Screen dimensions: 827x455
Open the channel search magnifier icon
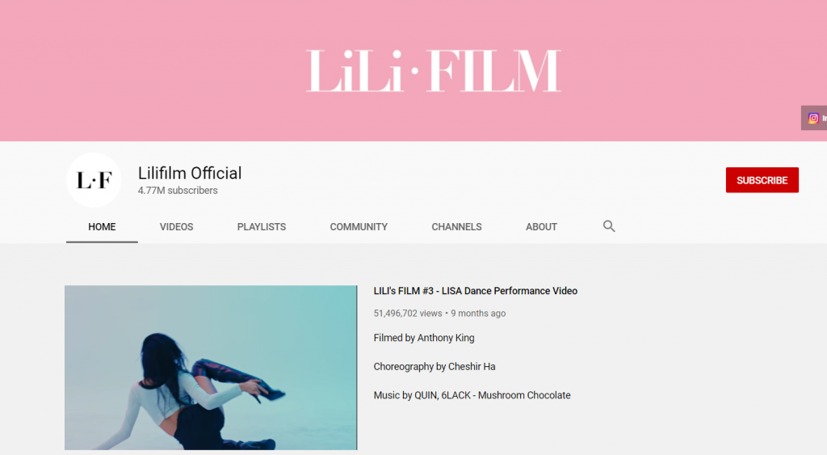tap(609, 226)
